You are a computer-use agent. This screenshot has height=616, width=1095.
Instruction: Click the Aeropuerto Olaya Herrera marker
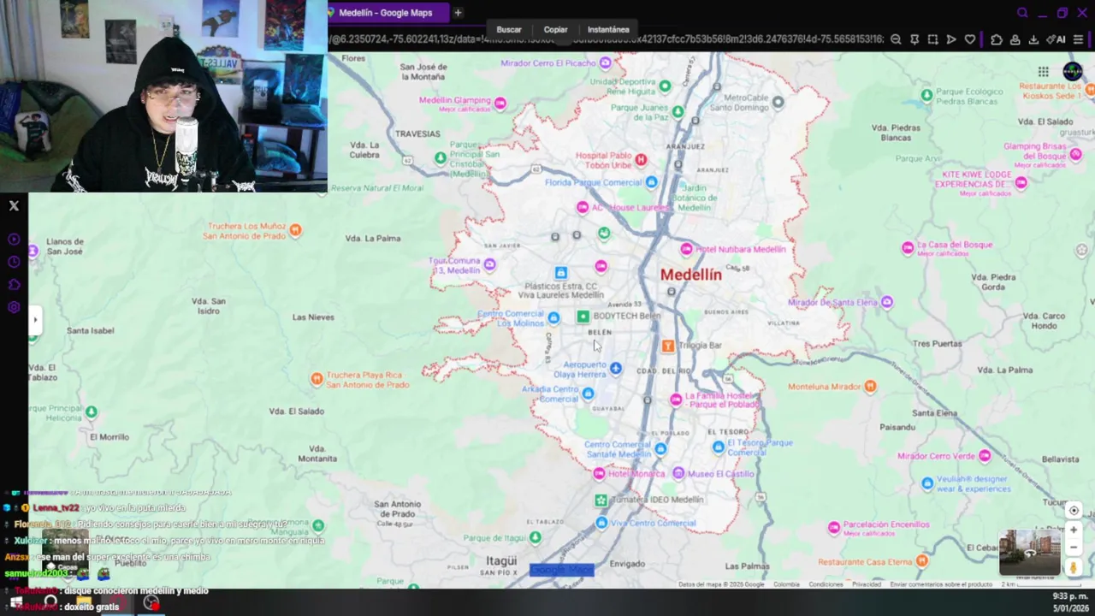tap(615, 368)
